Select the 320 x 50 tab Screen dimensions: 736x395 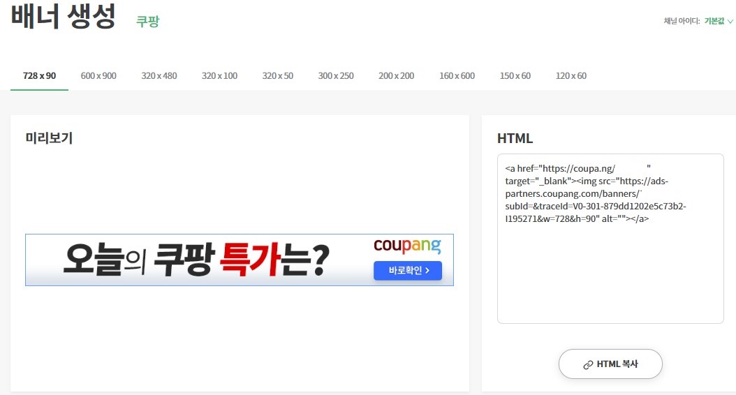point(278,75)
